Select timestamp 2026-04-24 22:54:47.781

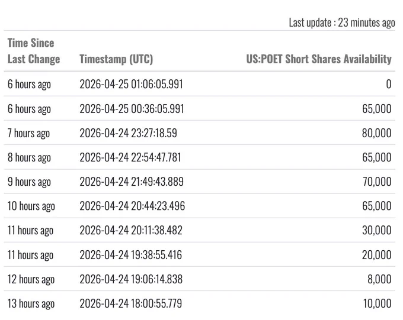(130, 157)
